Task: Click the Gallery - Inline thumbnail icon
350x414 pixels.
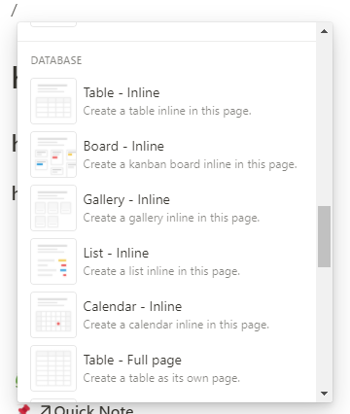Action: point(53,208)
